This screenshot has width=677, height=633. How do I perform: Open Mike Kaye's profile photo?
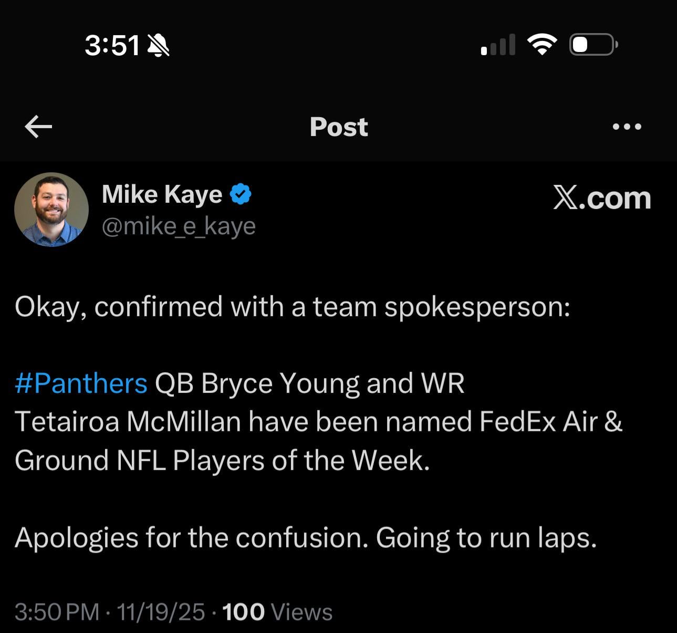[51, 209]
